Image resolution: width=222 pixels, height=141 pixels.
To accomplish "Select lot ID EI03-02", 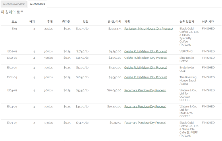I will point(12,107).
